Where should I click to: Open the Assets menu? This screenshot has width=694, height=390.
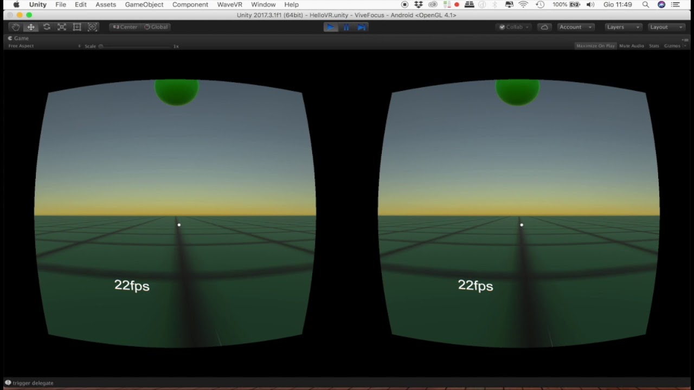106,4
